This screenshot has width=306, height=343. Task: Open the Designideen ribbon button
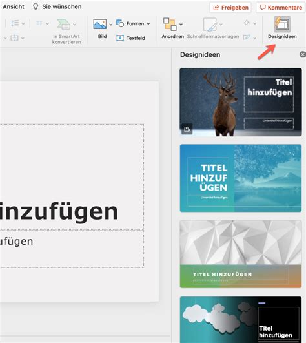click(x=282, y=28)
